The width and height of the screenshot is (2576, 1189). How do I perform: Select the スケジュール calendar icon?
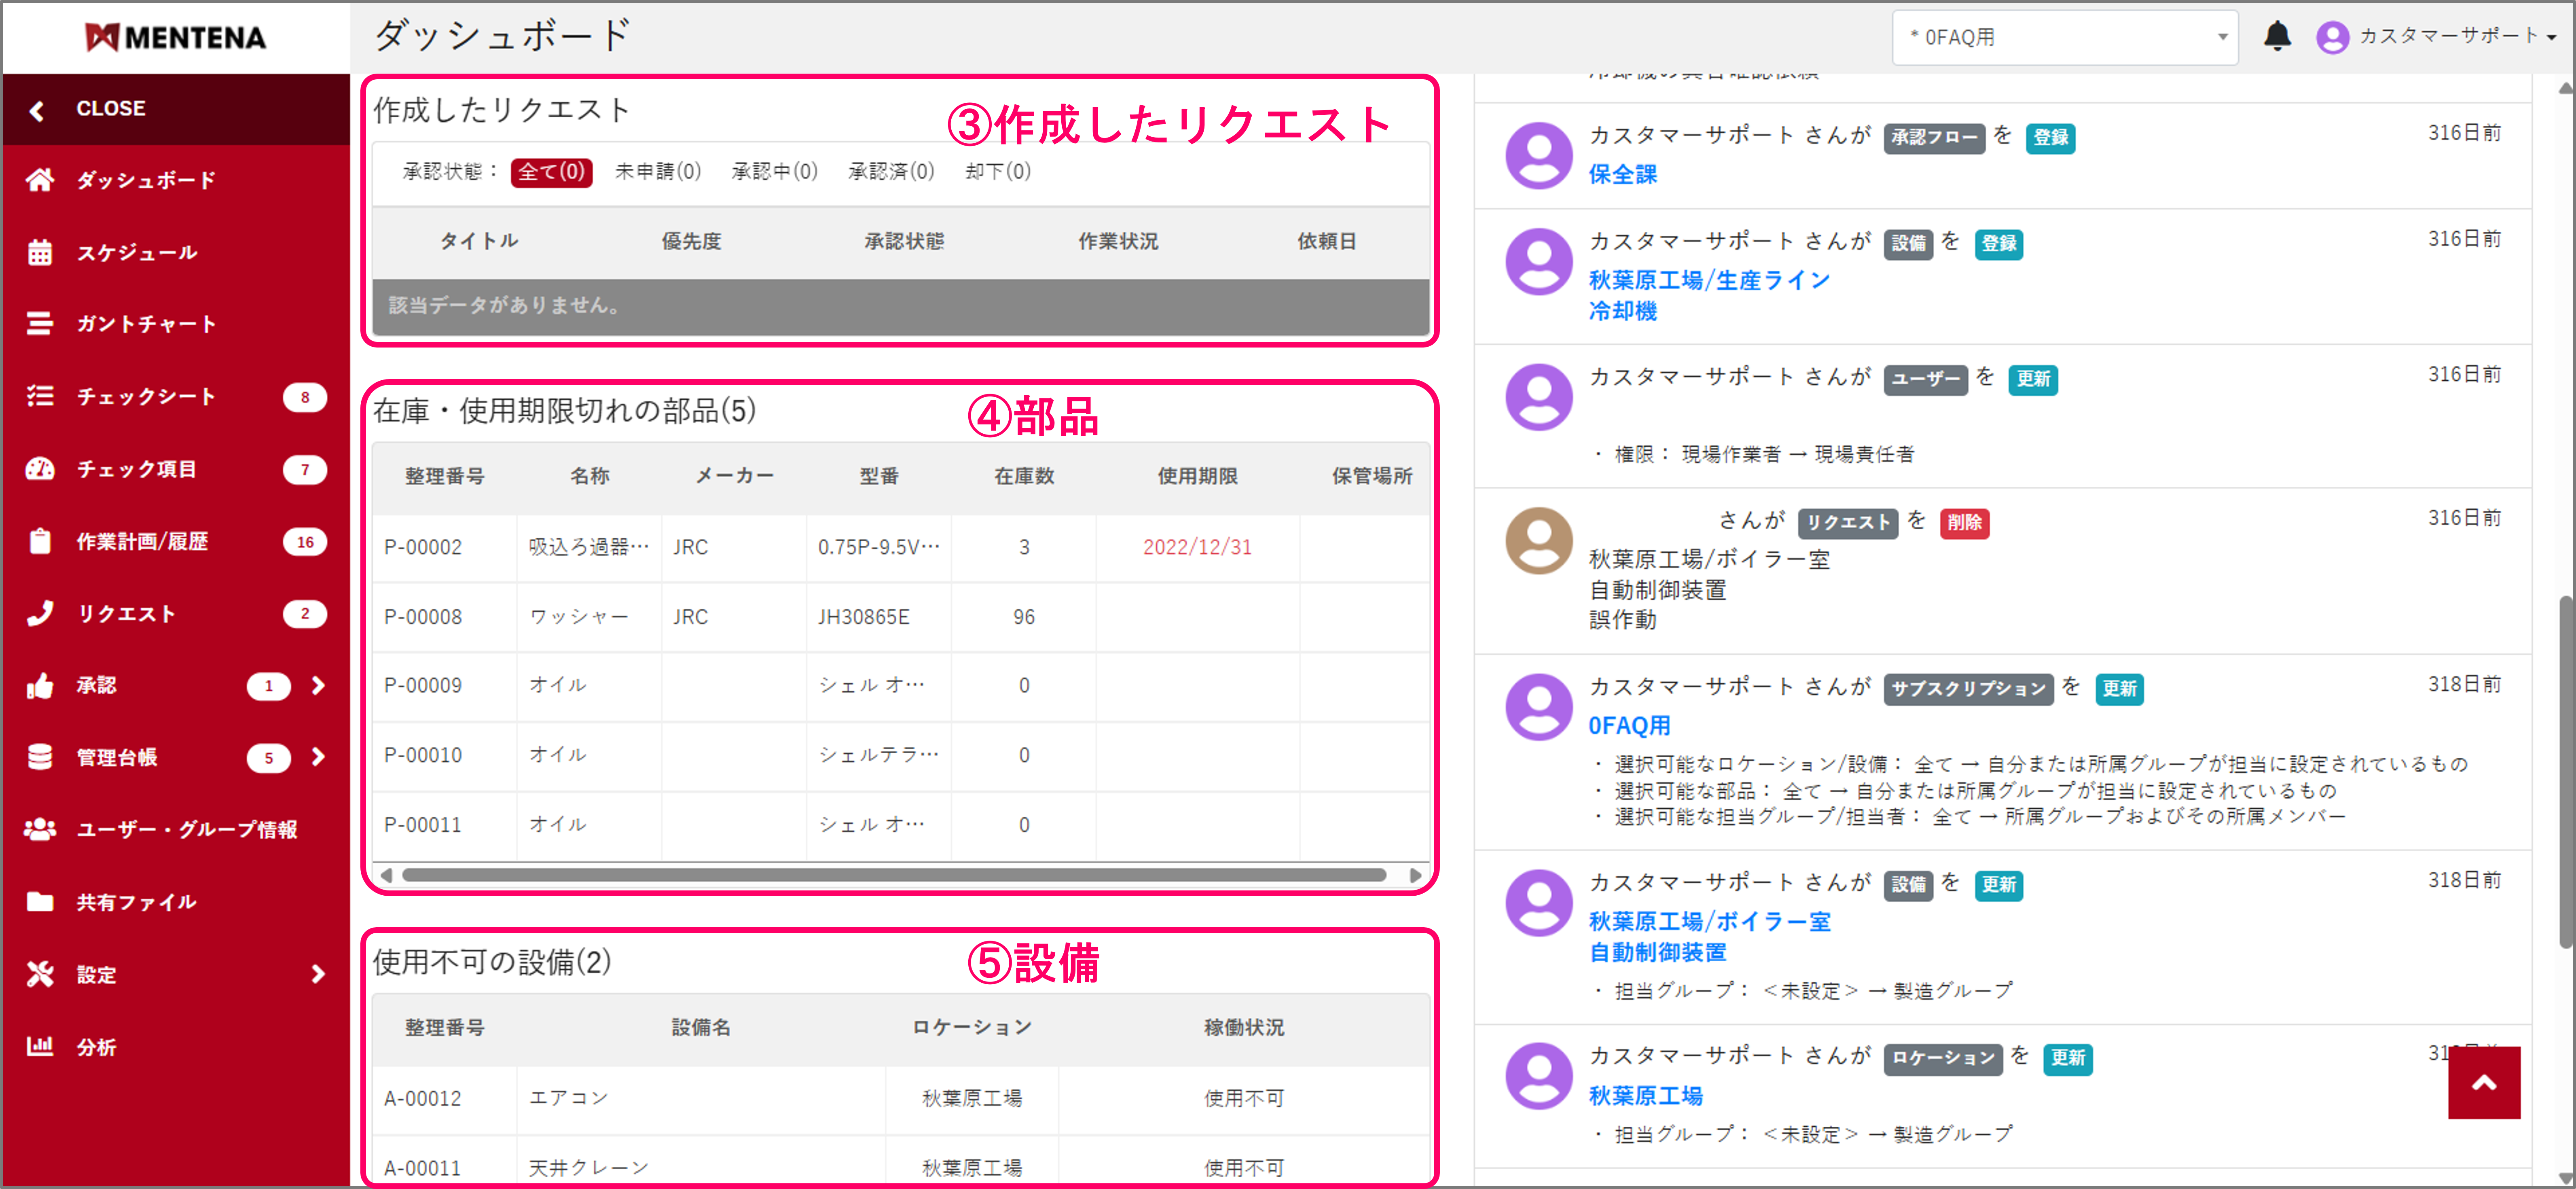41,252
